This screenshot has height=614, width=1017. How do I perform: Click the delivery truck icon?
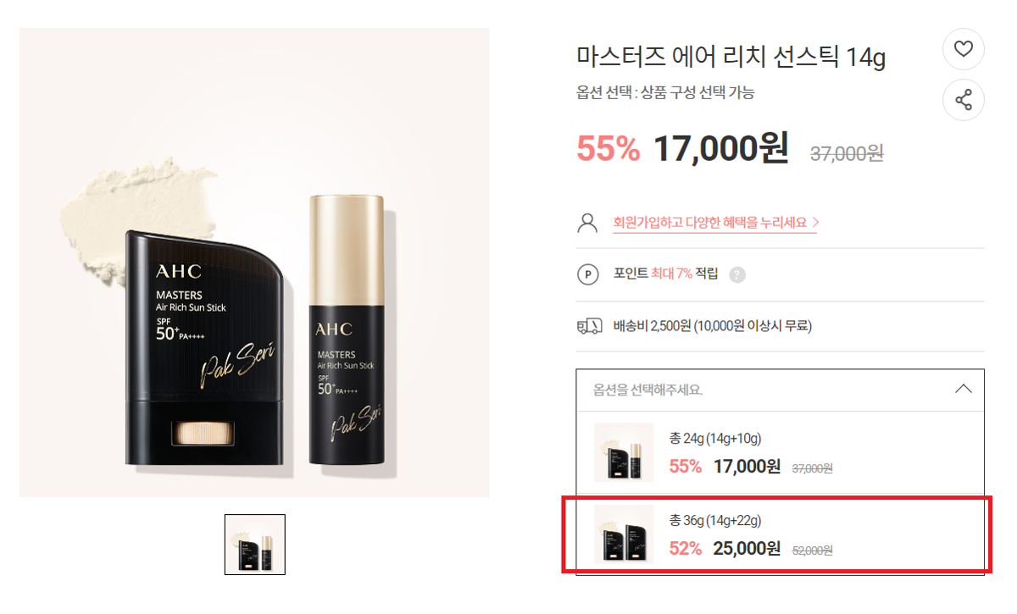tap(589, 326)
